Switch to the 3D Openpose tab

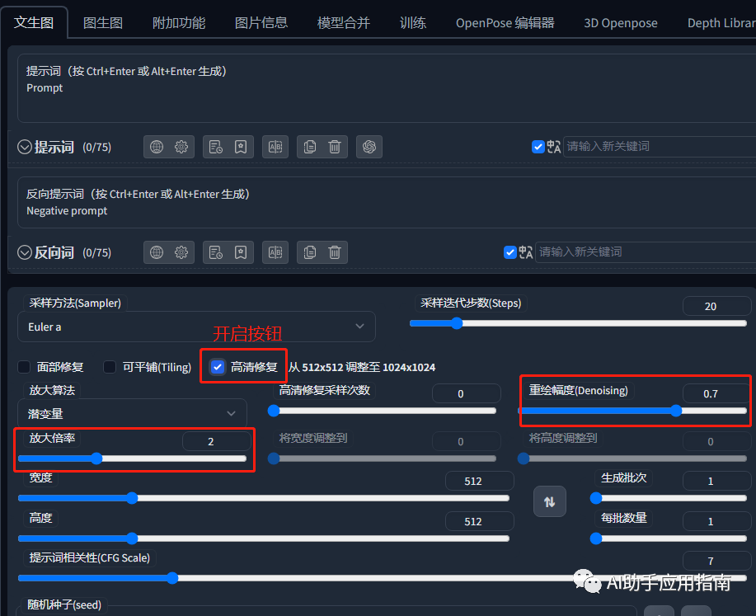pyautogui.click(x=621, y=22)
